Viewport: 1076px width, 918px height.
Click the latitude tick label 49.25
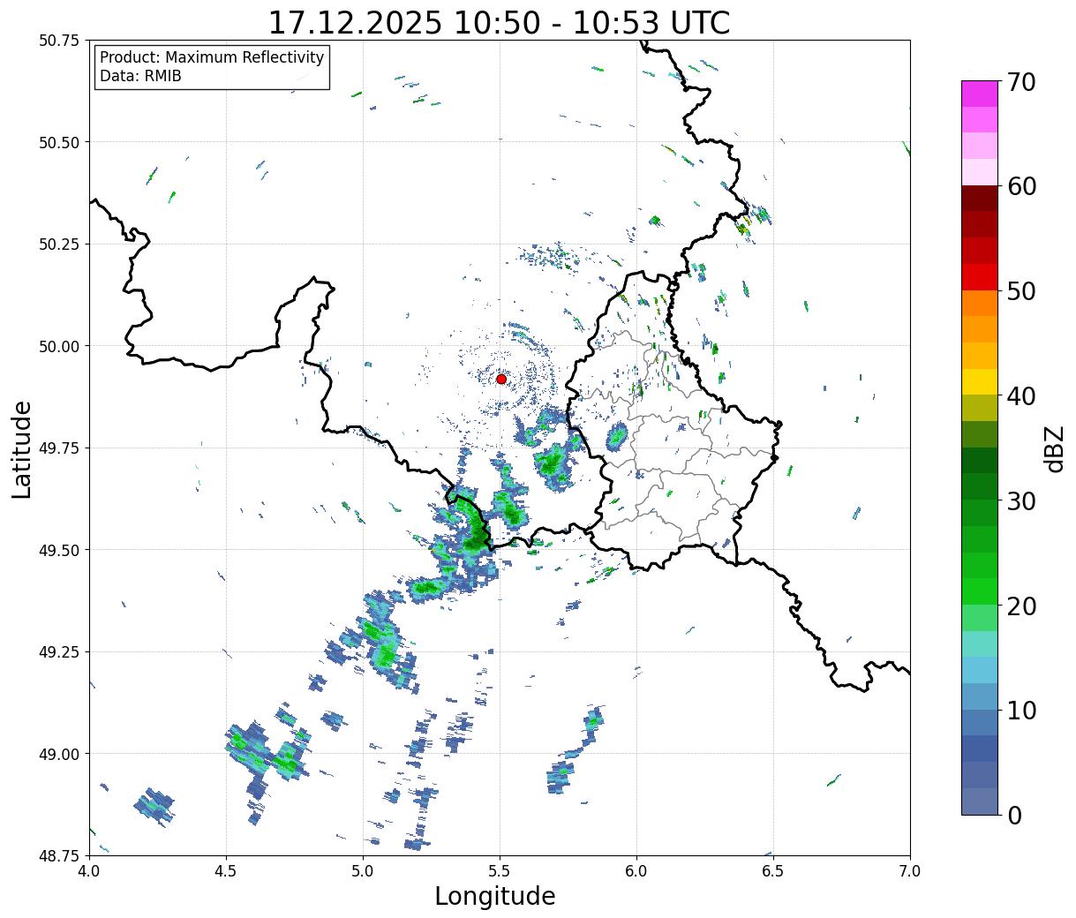[58, 652]
